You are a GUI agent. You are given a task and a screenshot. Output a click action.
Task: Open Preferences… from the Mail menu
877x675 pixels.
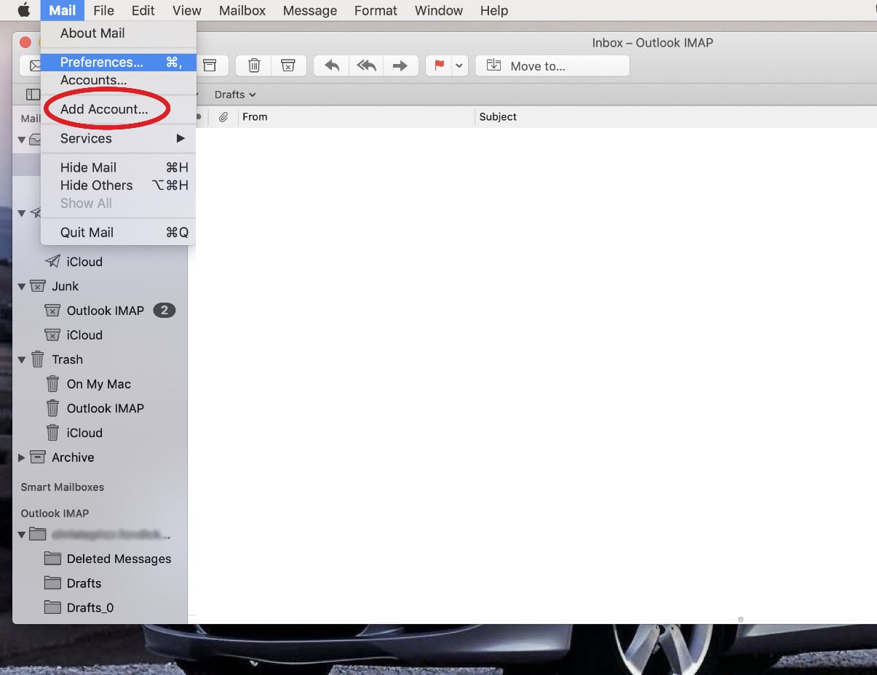pos(118,62)
